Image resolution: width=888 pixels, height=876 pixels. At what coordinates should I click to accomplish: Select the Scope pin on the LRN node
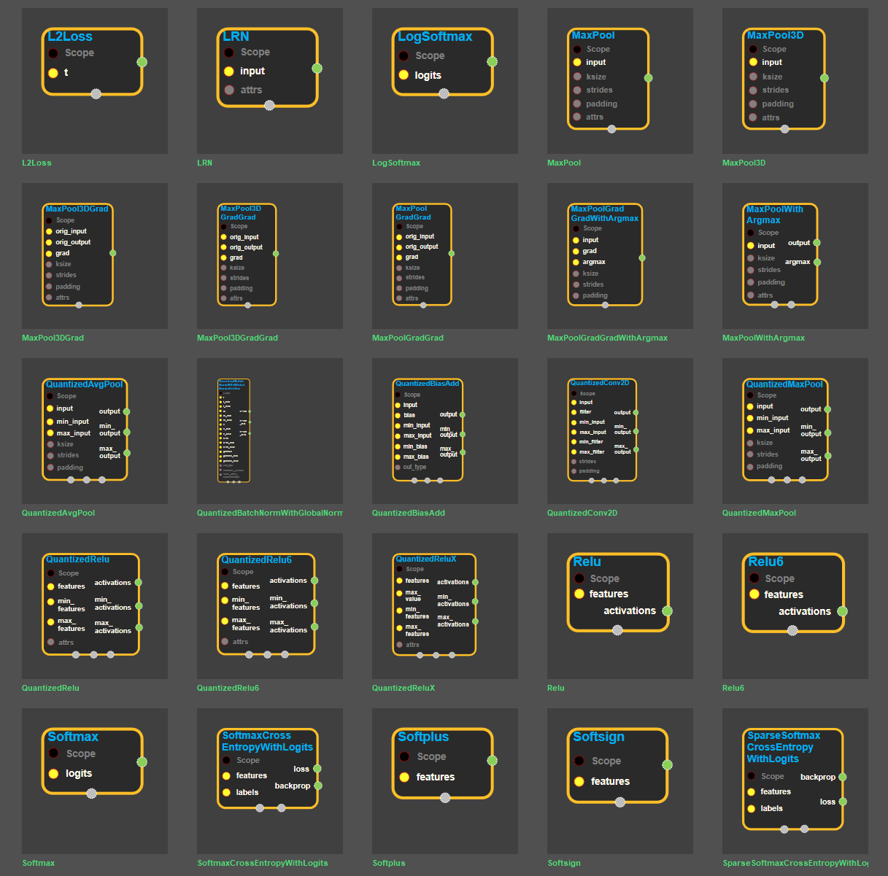point(229,53)
